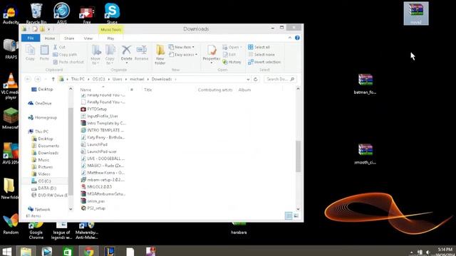Select the FYTDSetup file
The height and width of the screenshot is (256, 456).
coord(94,109)
